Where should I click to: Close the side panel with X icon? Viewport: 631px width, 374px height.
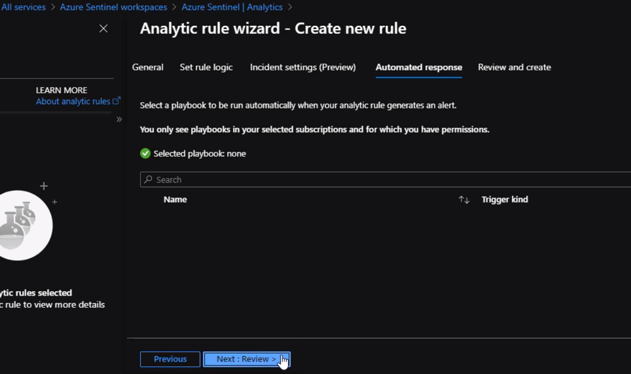pyautogui.click(x=104, y=28)
